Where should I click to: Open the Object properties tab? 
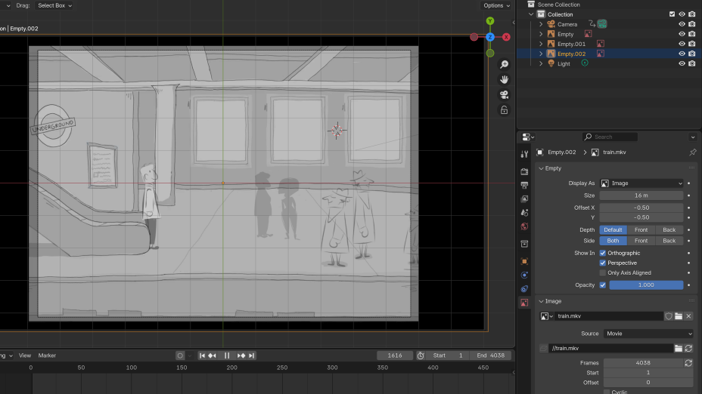[x=524, y=261]
